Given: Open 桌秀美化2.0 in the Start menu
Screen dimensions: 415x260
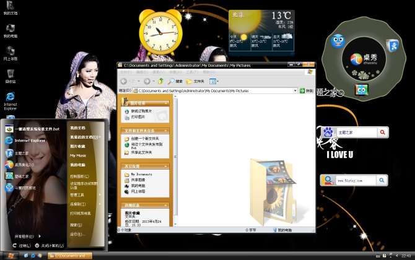Looking at the screenshot, I should coord(20,165).
